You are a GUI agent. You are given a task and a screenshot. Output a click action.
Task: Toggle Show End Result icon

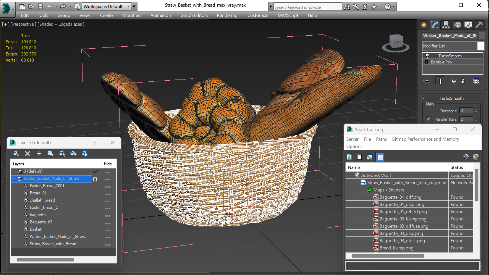pyautogui.click(x=440, y=81)
